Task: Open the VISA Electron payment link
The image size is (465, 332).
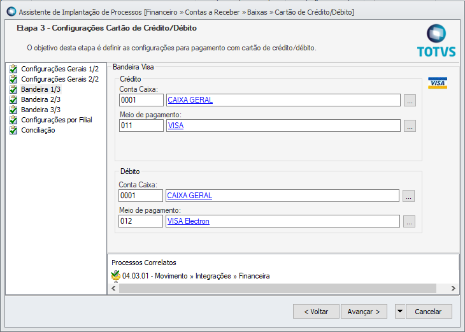Action: [x=188, y=222]
